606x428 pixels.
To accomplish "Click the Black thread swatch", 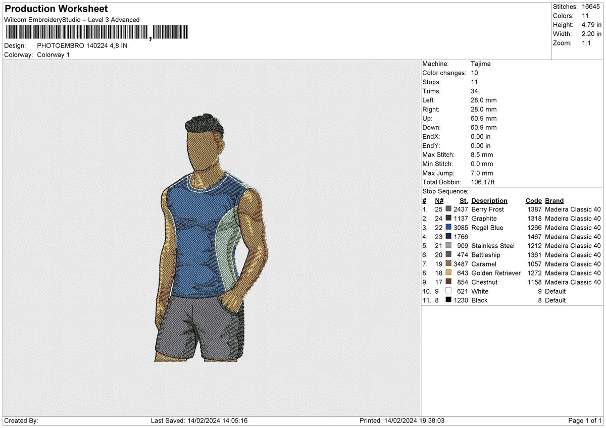I will (x=448, y=300).
